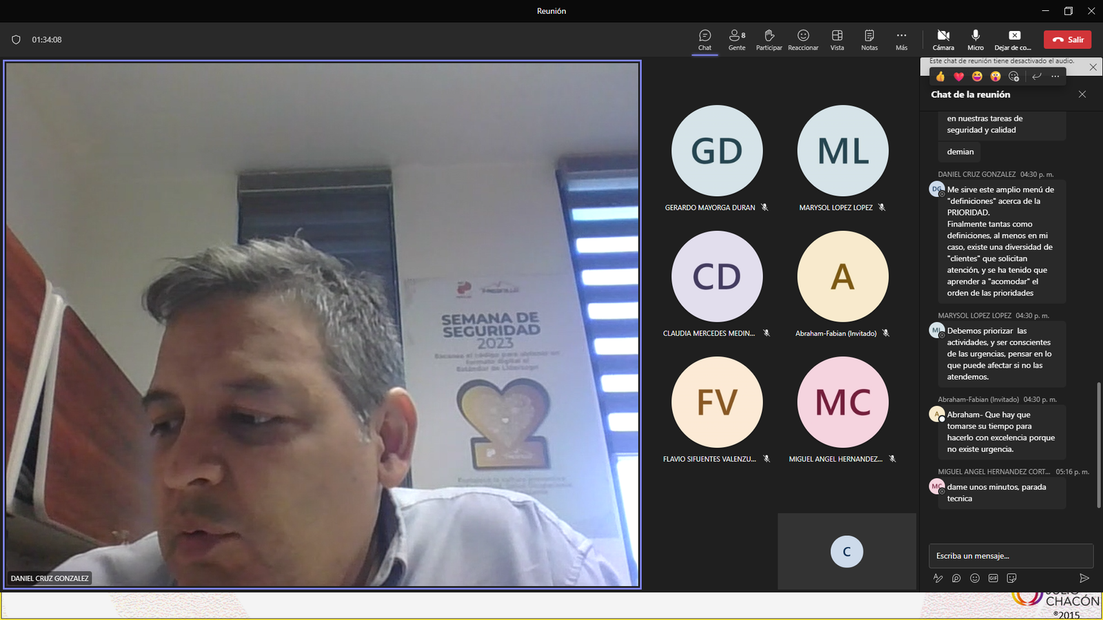Open the Gente participants panel
Image resolution: width=1103 pixels, height=620 pixels.
coord(737,39)
